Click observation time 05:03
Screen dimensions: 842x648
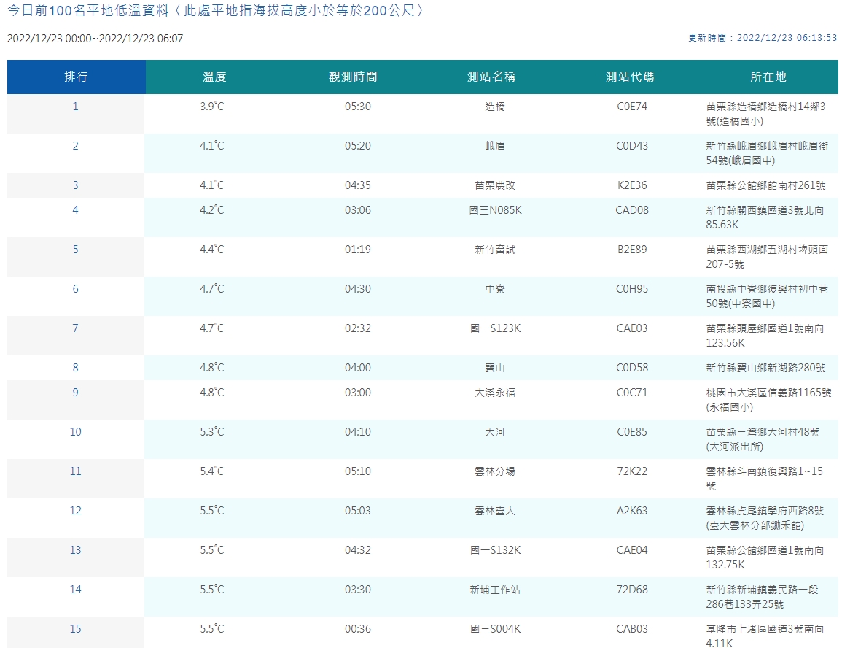pos(358,511)
